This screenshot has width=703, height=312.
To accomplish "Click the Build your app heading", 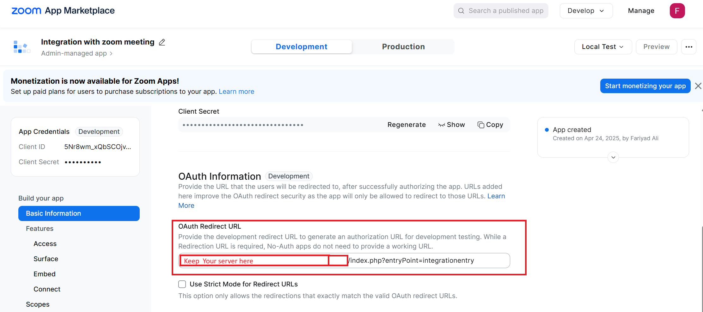I will point(41,198).
